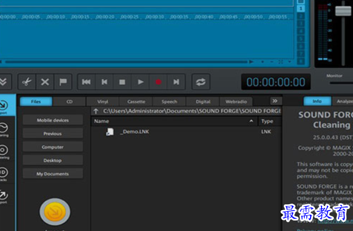Click the Mobile devices button
The height and width of the screenshot is (231, 353).
click(53, 120)
